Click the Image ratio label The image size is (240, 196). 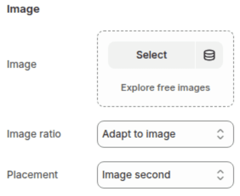pyautogui.click(x=34, y=134)
